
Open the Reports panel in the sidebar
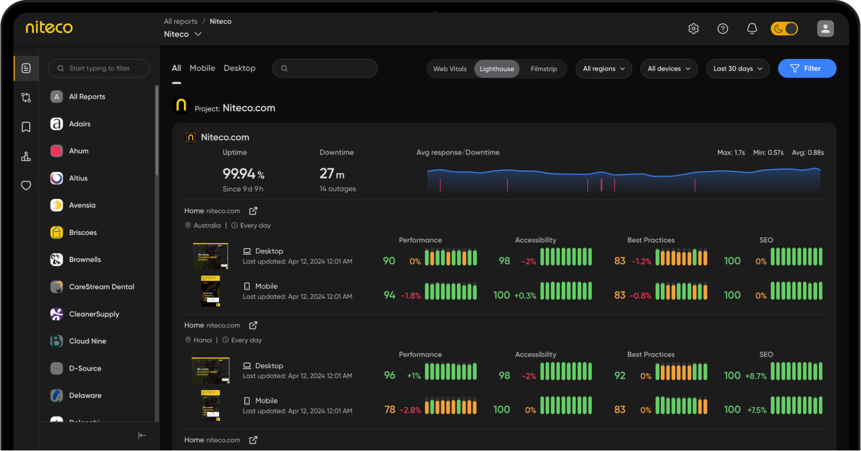(26, 68)
